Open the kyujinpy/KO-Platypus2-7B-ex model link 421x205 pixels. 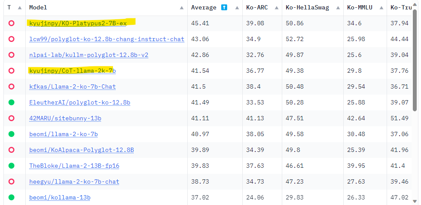click(78, 23)
